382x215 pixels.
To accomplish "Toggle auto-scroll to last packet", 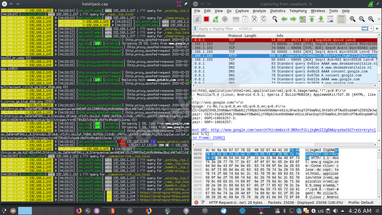I will [330, 19].
